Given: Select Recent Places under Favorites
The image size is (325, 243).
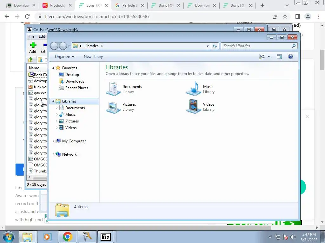Looking at the screenshot, I should 77,88.
